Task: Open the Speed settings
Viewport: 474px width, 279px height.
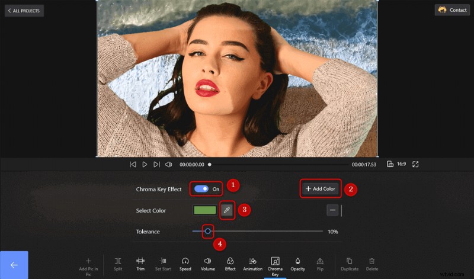Action: coord(185,264)
